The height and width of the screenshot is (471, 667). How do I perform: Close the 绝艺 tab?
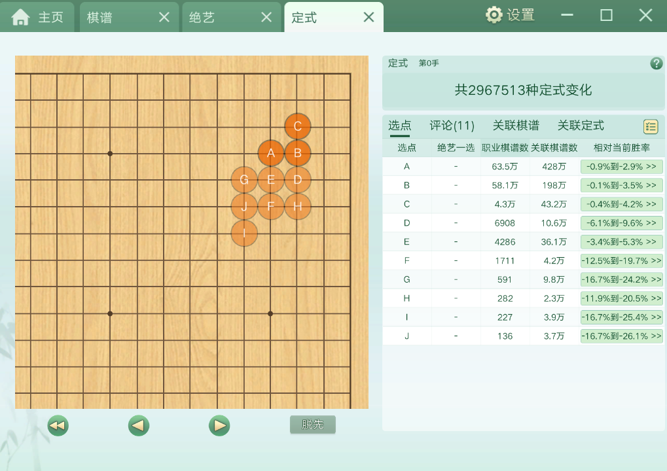[266, 17]
